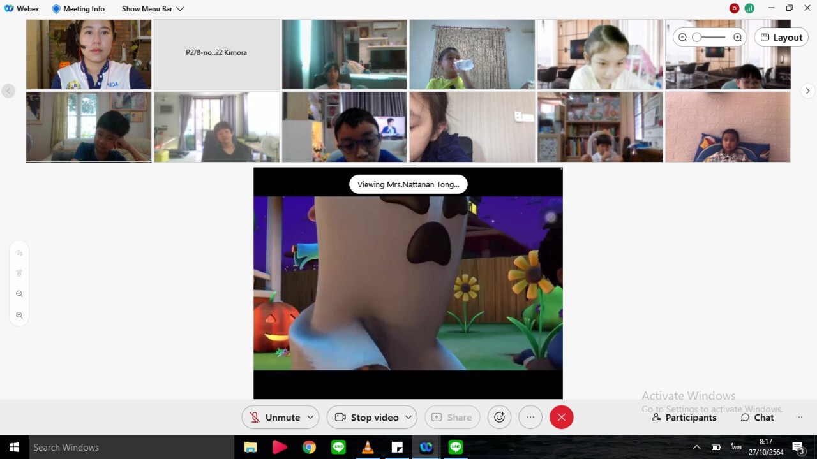
Task: Click the battery status tray icon
Action: pos(716,447)
